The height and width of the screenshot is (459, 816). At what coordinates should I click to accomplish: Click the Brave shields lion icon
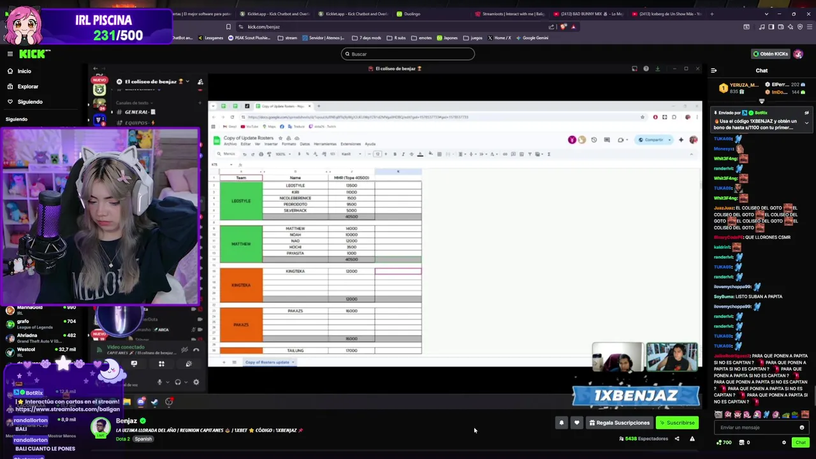pos(564,27)
